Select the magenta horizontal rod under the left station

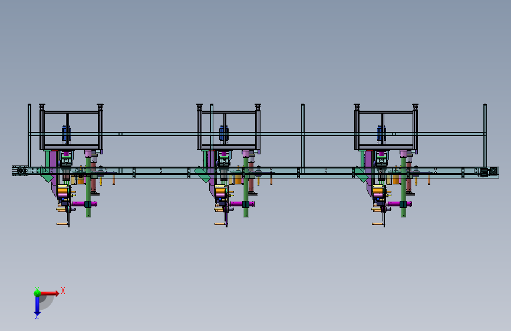pos(84,204)
